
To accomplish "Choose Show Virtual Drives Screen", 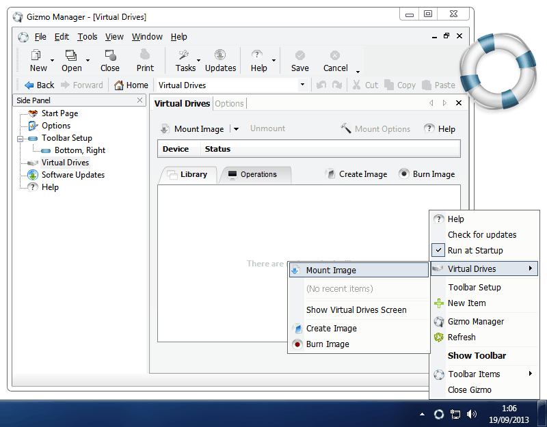I will pos(358,310).
